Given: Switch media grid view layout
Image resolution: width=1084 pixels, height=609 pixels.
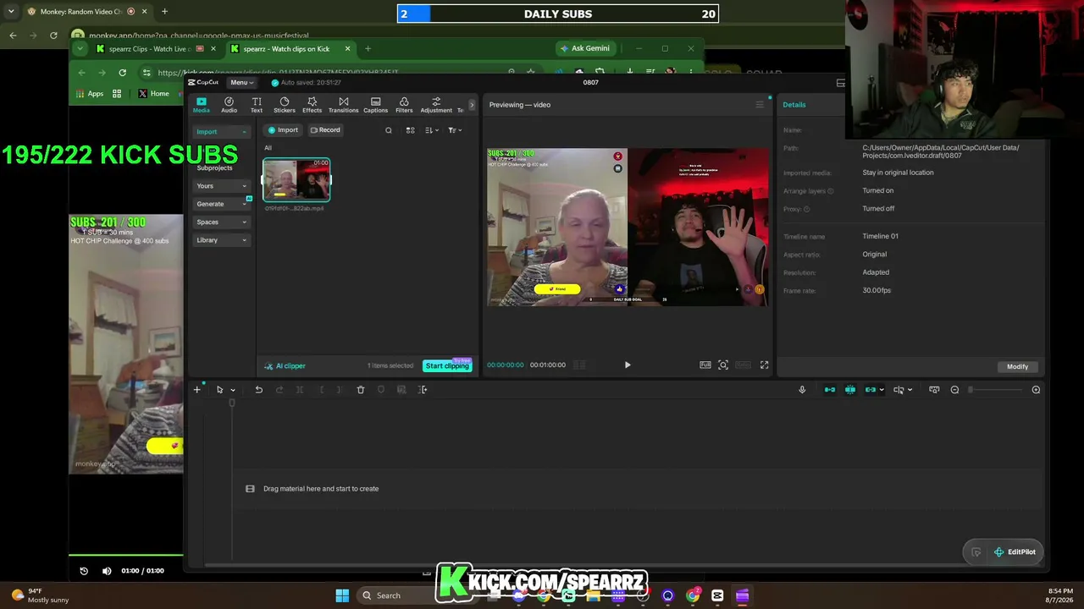Looking at the screenshot, I should tap(410, 130).
